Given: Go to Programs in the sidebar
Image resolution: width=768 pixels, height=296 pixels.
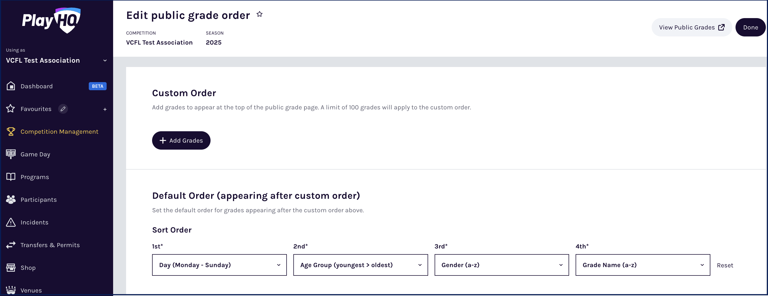Looking at the screenshot, I should point(35,177).
